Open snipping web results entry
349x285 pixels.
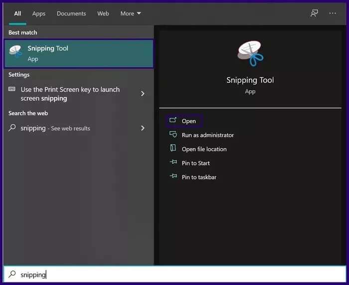tap(55, 128)
